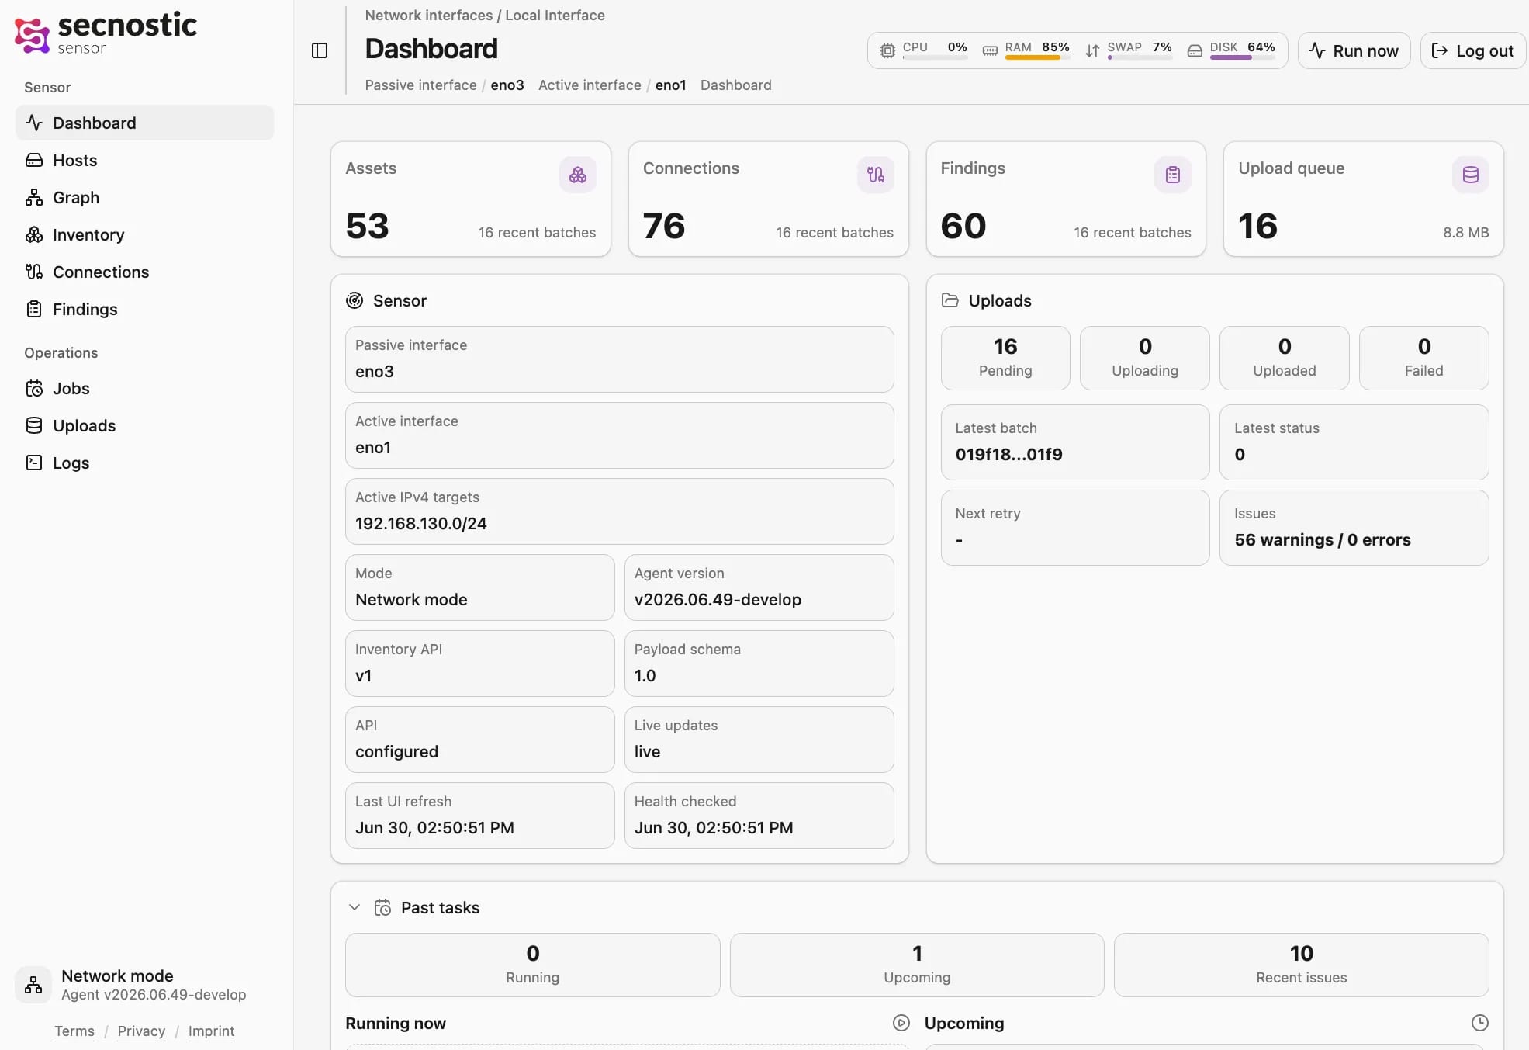Click the secnostic sensor logo
The height and width of the screenshot is (1050, 1529).
point(106,33)
